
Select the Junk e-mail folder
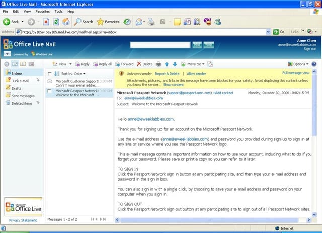coord(20,81)
